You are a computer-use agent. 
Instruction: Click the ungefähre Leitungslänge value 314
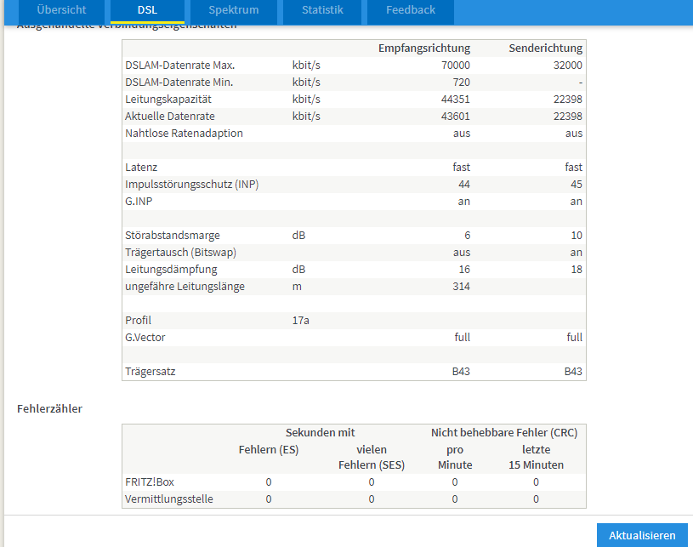460,287
